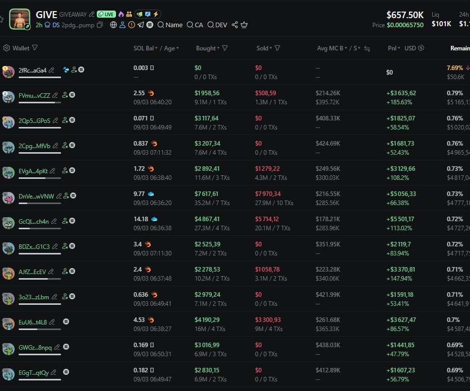Open wallet 2fRc...aGa4

point(32,71)
